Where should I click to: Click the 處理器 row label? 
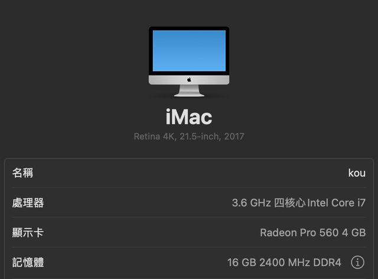tap(28, 203)
